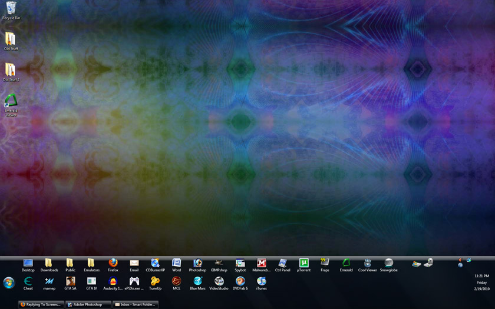Image resolution: width=495 pixels, height=309 pixels.
Task: Launch GTA IV shortcut
Action: tap(91, 284)
